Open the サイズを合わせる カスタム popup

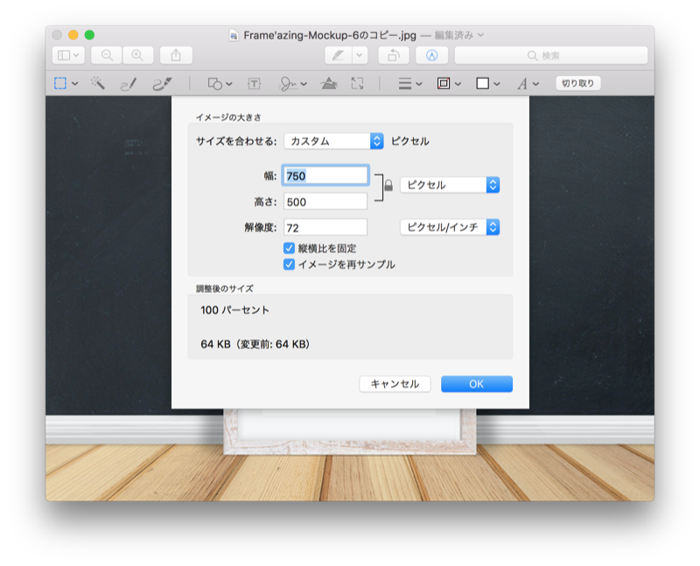tap(333, 141)
